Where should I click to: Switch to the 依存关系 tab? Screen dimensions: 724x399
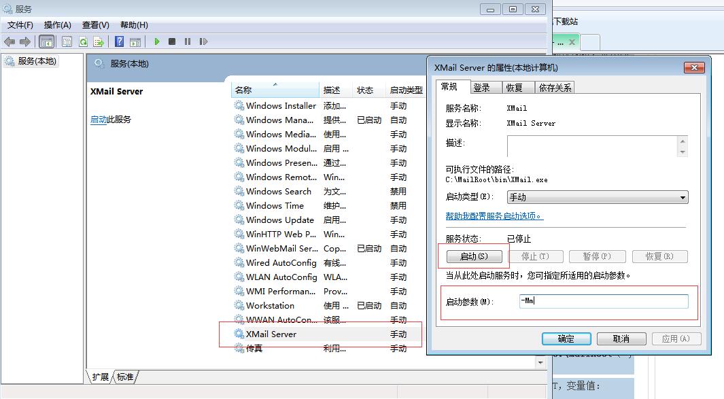pos(555,88)
